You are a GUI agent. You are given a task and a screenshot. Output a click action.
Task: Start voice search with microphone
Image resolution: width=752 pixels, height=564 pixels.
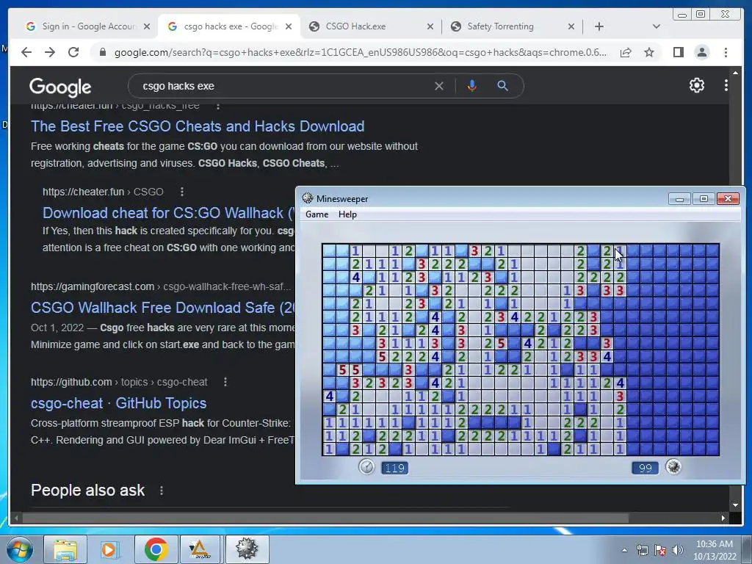point(472,86)
